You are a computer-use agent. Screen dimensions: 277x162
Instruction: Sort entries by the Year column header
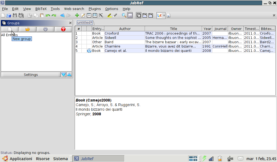[x=207, y=29]
